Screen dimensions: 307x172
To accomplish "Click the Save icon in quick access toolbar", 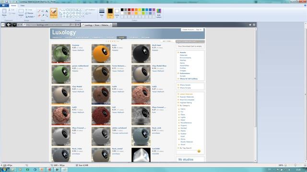I will click(x=6, y=1).
